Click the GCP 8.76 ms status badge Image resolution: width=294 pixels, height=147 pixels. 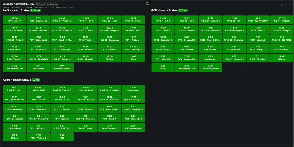tap(183, 10)
